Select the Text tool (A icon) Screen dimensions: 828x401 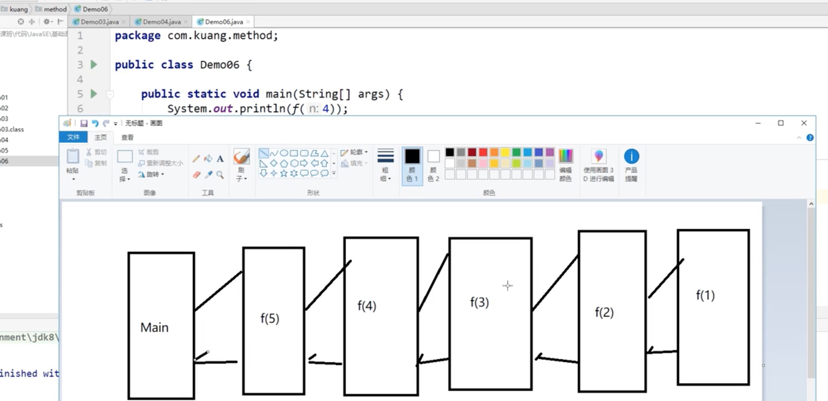[x=220, y=158]
